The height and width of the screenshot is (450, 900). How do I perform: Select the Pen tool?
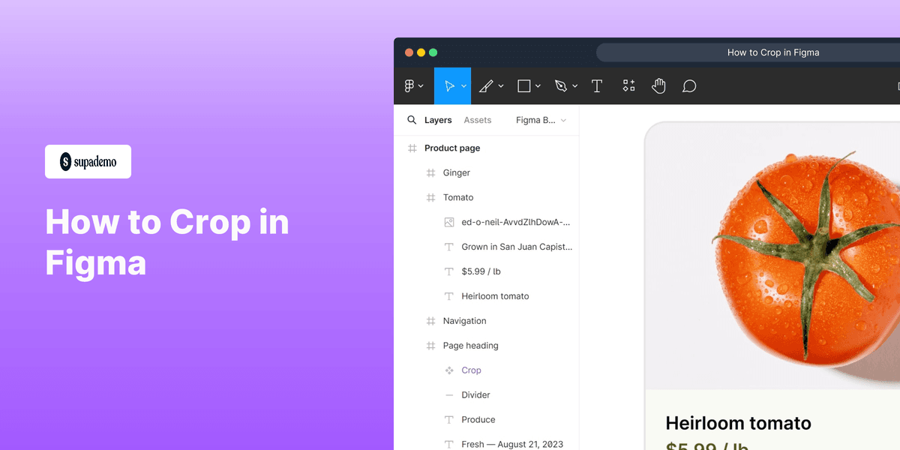click(561, 85)
